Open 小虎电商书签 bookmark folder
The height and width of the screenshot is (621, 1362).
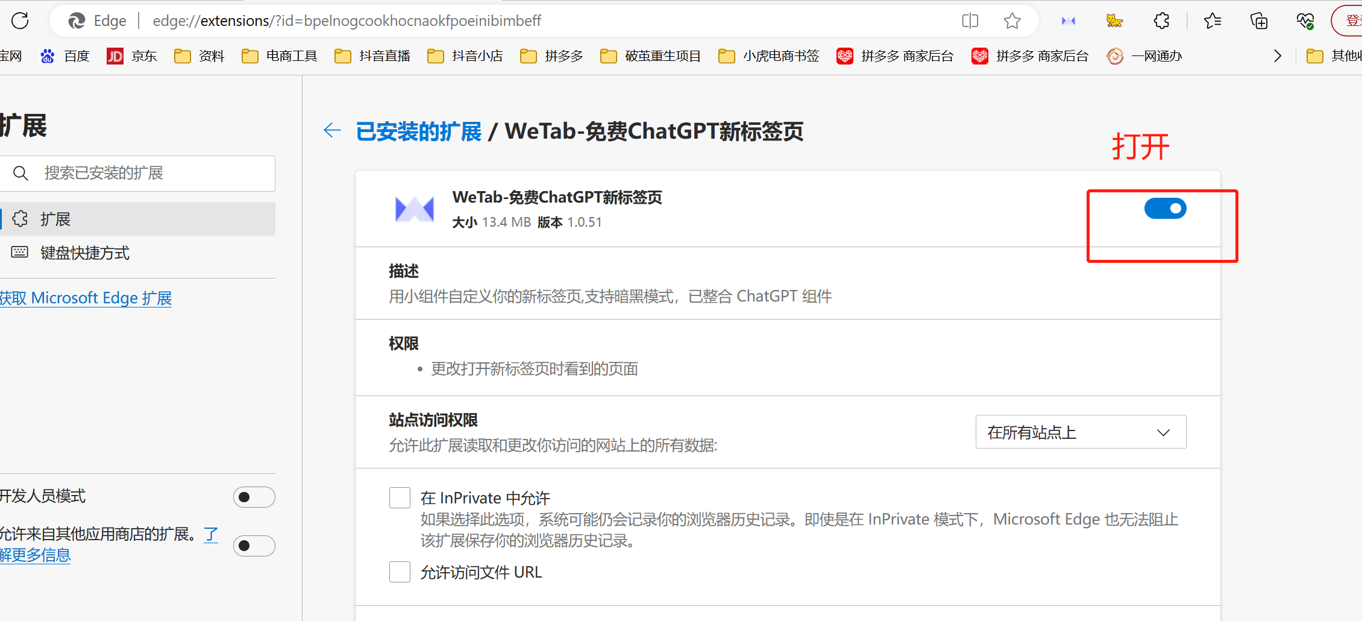point(768,56)
